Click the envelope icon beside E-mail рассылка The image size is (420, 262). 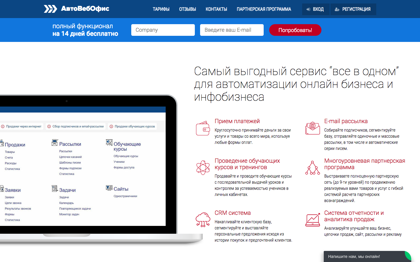click(x=312, y=128)
